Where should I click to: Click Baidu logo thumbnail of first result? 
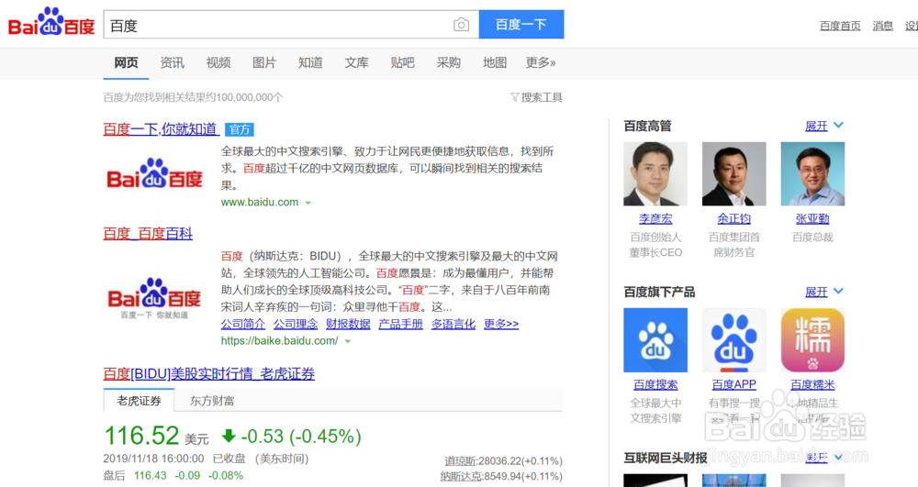[154, 174]
